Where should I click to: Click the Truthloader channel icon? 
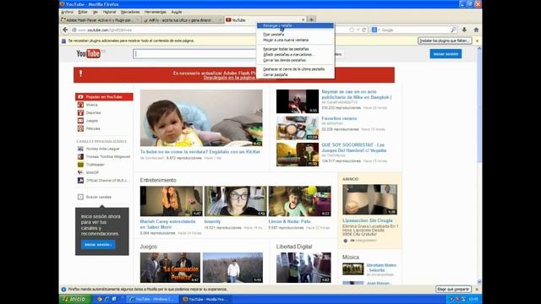(x=80, y=165)
